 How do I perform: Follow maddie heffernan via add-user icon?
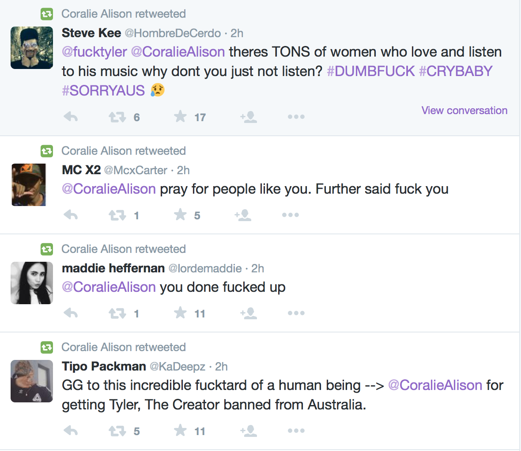click(x=249, y=313)
